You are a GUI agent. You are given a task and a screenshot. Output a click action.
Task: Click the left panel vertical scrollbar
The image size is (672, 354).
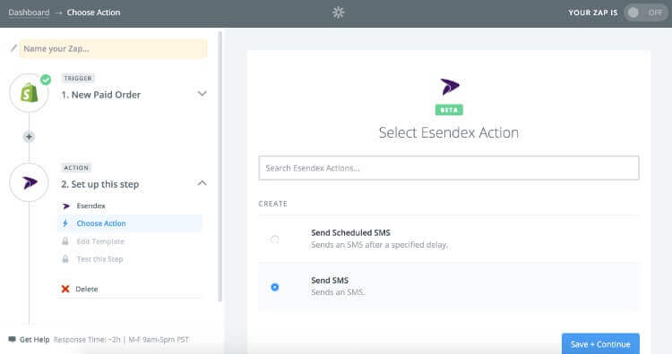click(x=220, y=167)
